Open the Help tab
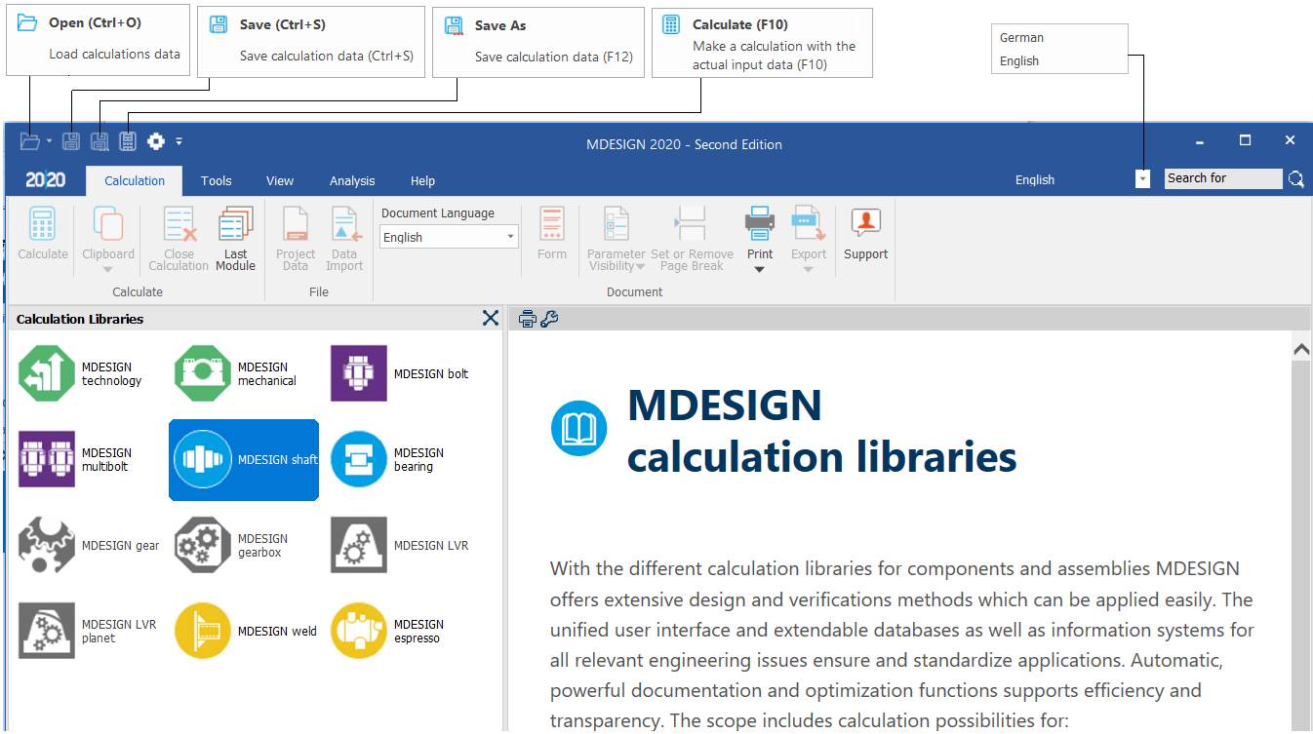 coord(422,180)
